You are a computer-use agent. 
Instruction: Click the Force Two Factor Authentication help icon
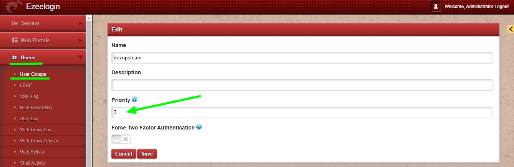(199, 127)
